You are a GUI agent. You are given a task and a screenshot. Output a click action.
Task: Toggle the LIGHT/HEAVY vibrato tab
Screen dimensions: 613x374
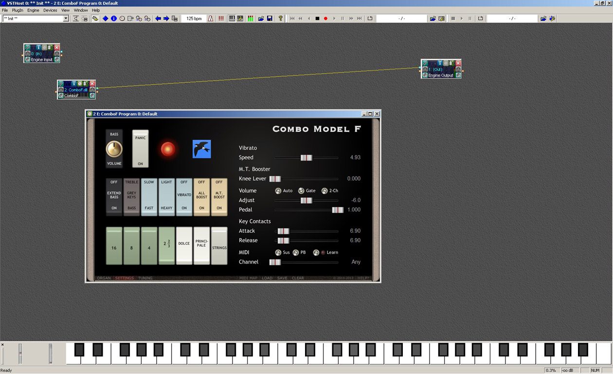pos(166,197)
